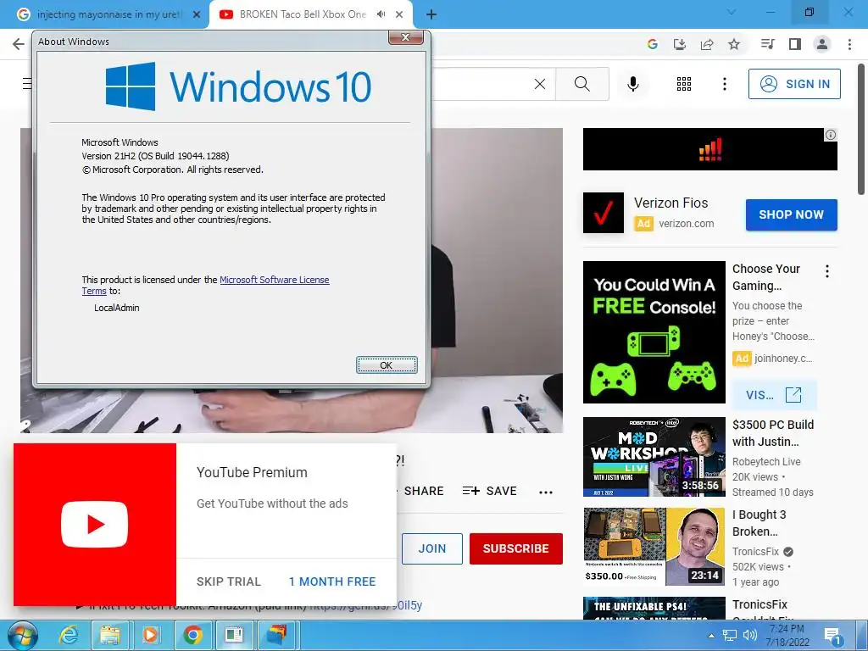Launch Internet Explorer from taskbar
The image size is (868, 651).
[x=68, y=636]
